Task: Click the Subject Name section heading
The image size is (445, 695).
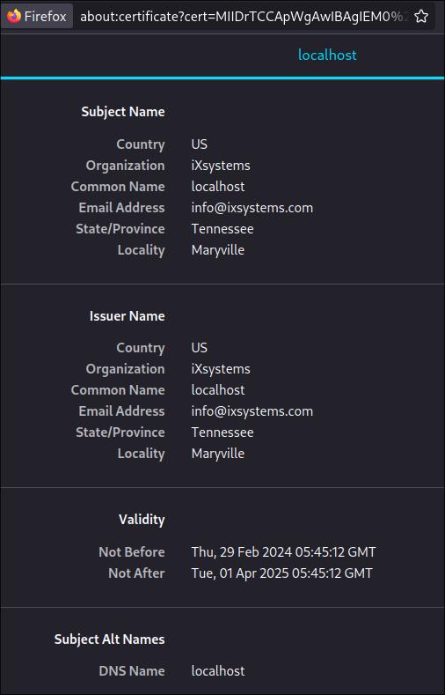Action: pyautogui.click(x=123, y=112)
